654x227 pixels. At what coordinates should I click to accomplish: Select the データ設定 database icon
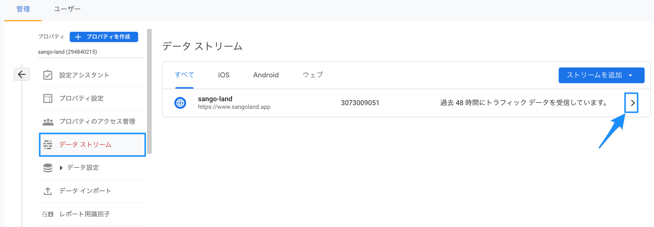coord(48,168)
